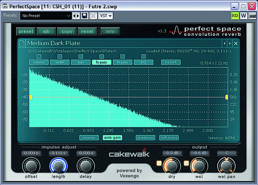This screenshot has width=258, height=185.
Task: Open the No Preset dropdown
Action: pyautogui.click(x=46, y=16)
